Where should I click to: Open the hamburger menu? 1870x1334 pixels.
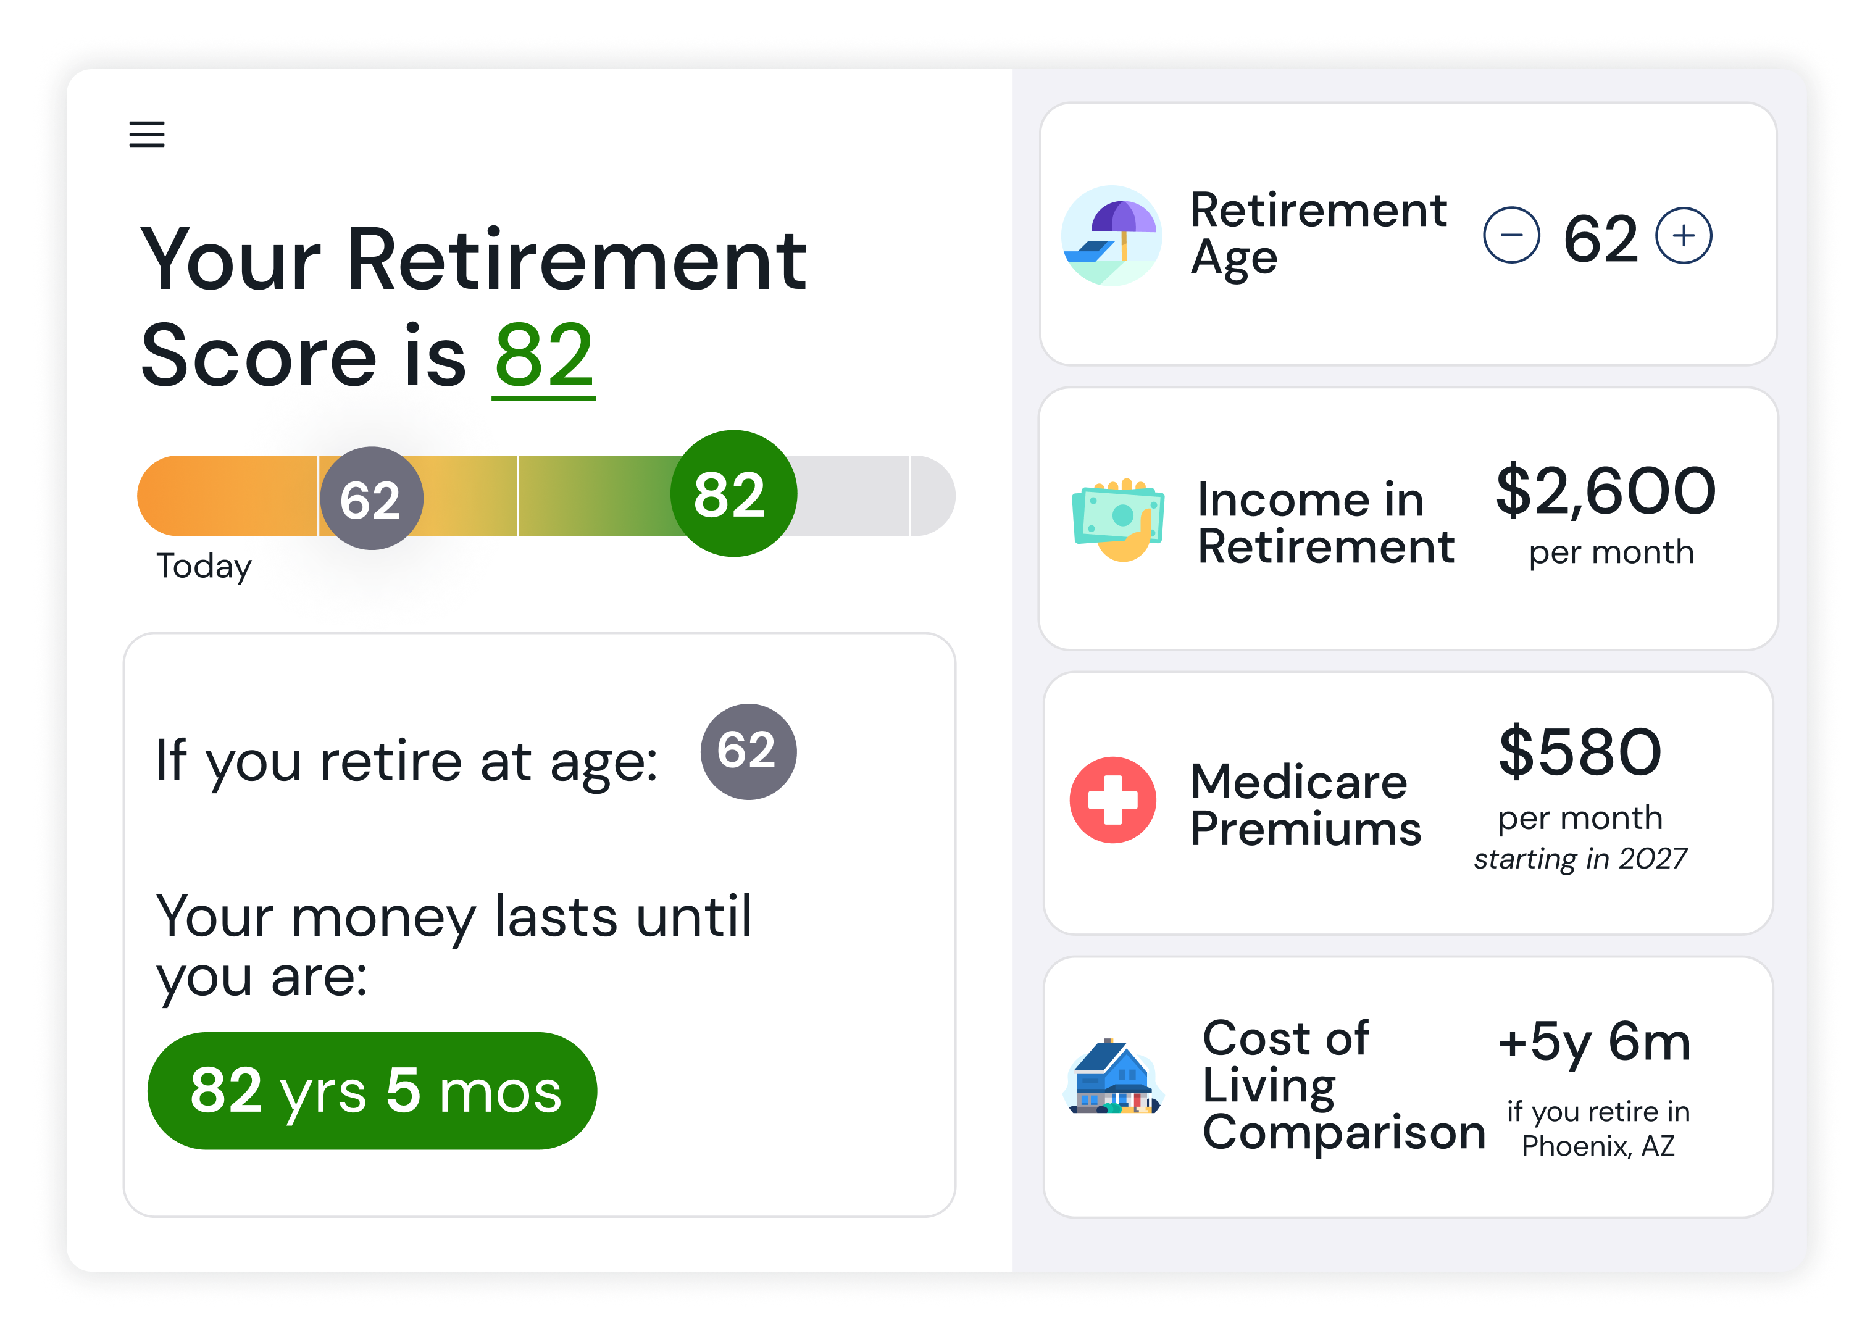tap(147, 134)
